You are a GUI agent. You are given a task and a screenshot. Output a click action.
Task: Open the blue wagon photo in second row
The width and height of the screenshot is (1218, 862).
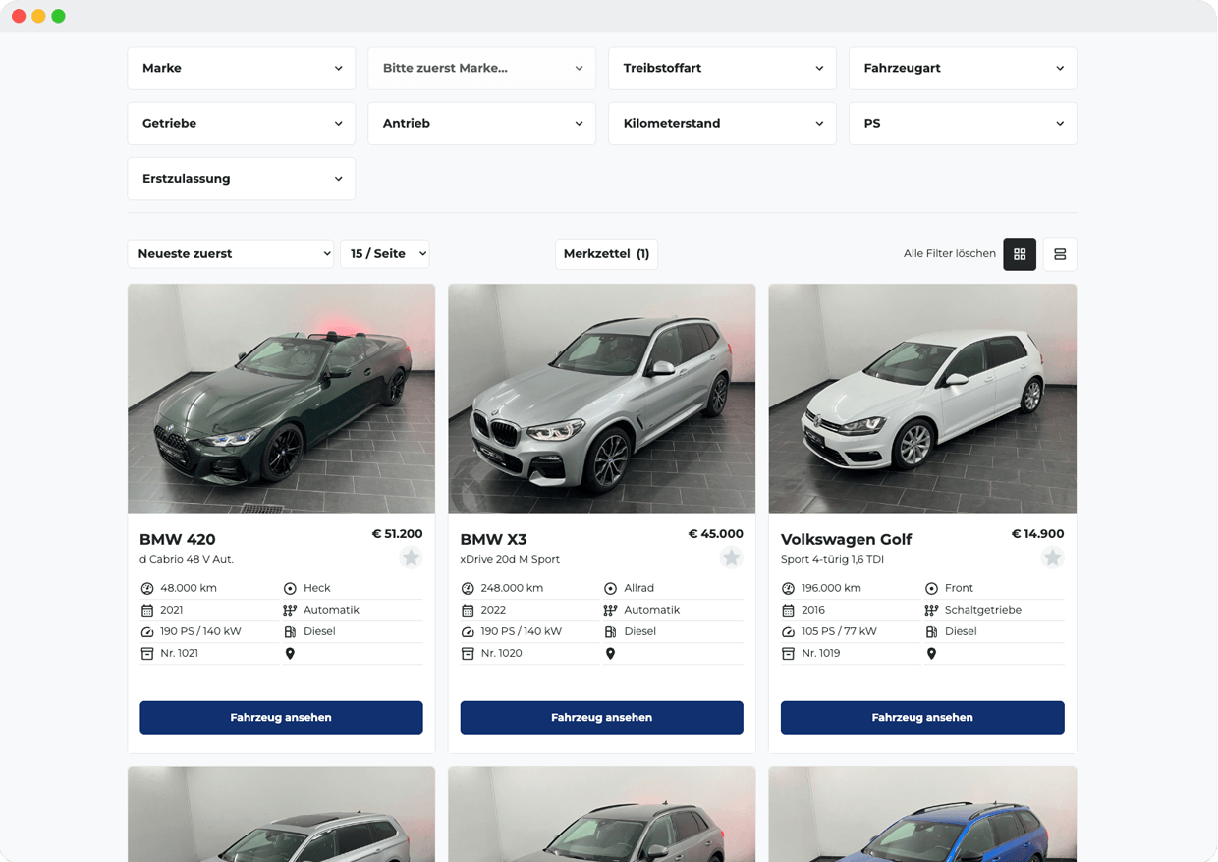pos(922,814)
